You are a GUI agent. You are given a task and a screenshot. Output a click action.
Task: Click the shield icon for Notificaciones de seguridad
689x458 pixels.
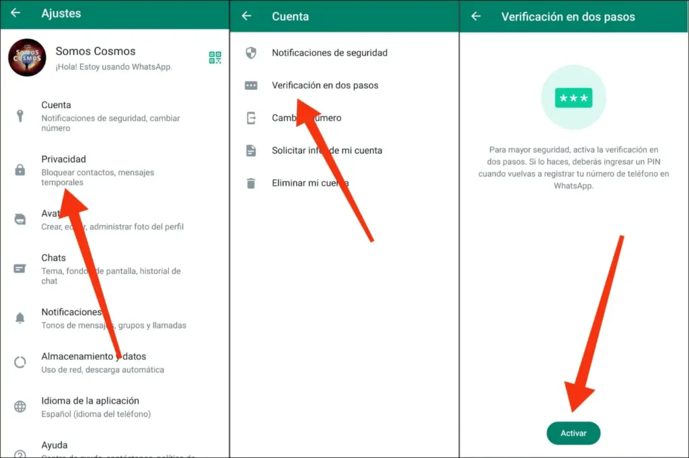[x=251, y=52]
